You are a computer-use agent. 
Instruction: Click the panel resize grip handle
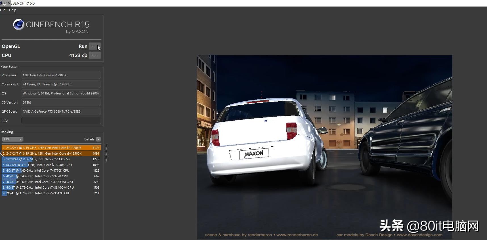106,153
